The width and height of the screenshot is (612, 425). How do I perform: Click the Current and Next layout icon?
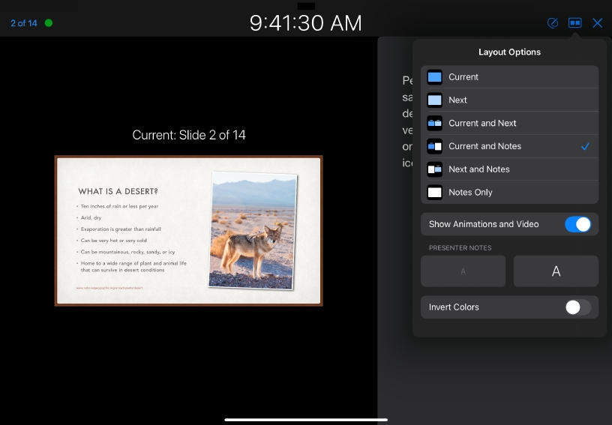(x=435, y=123)
